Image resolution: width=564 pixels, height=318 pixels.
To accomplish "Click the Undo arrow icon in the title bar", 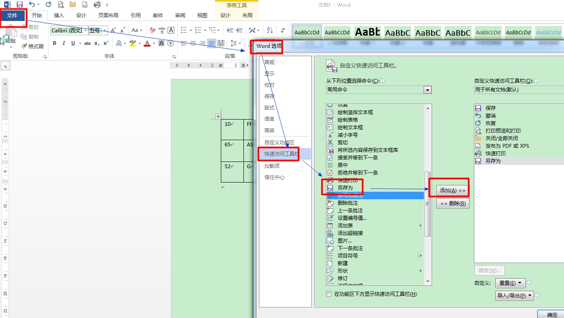I will pos(31,5).
